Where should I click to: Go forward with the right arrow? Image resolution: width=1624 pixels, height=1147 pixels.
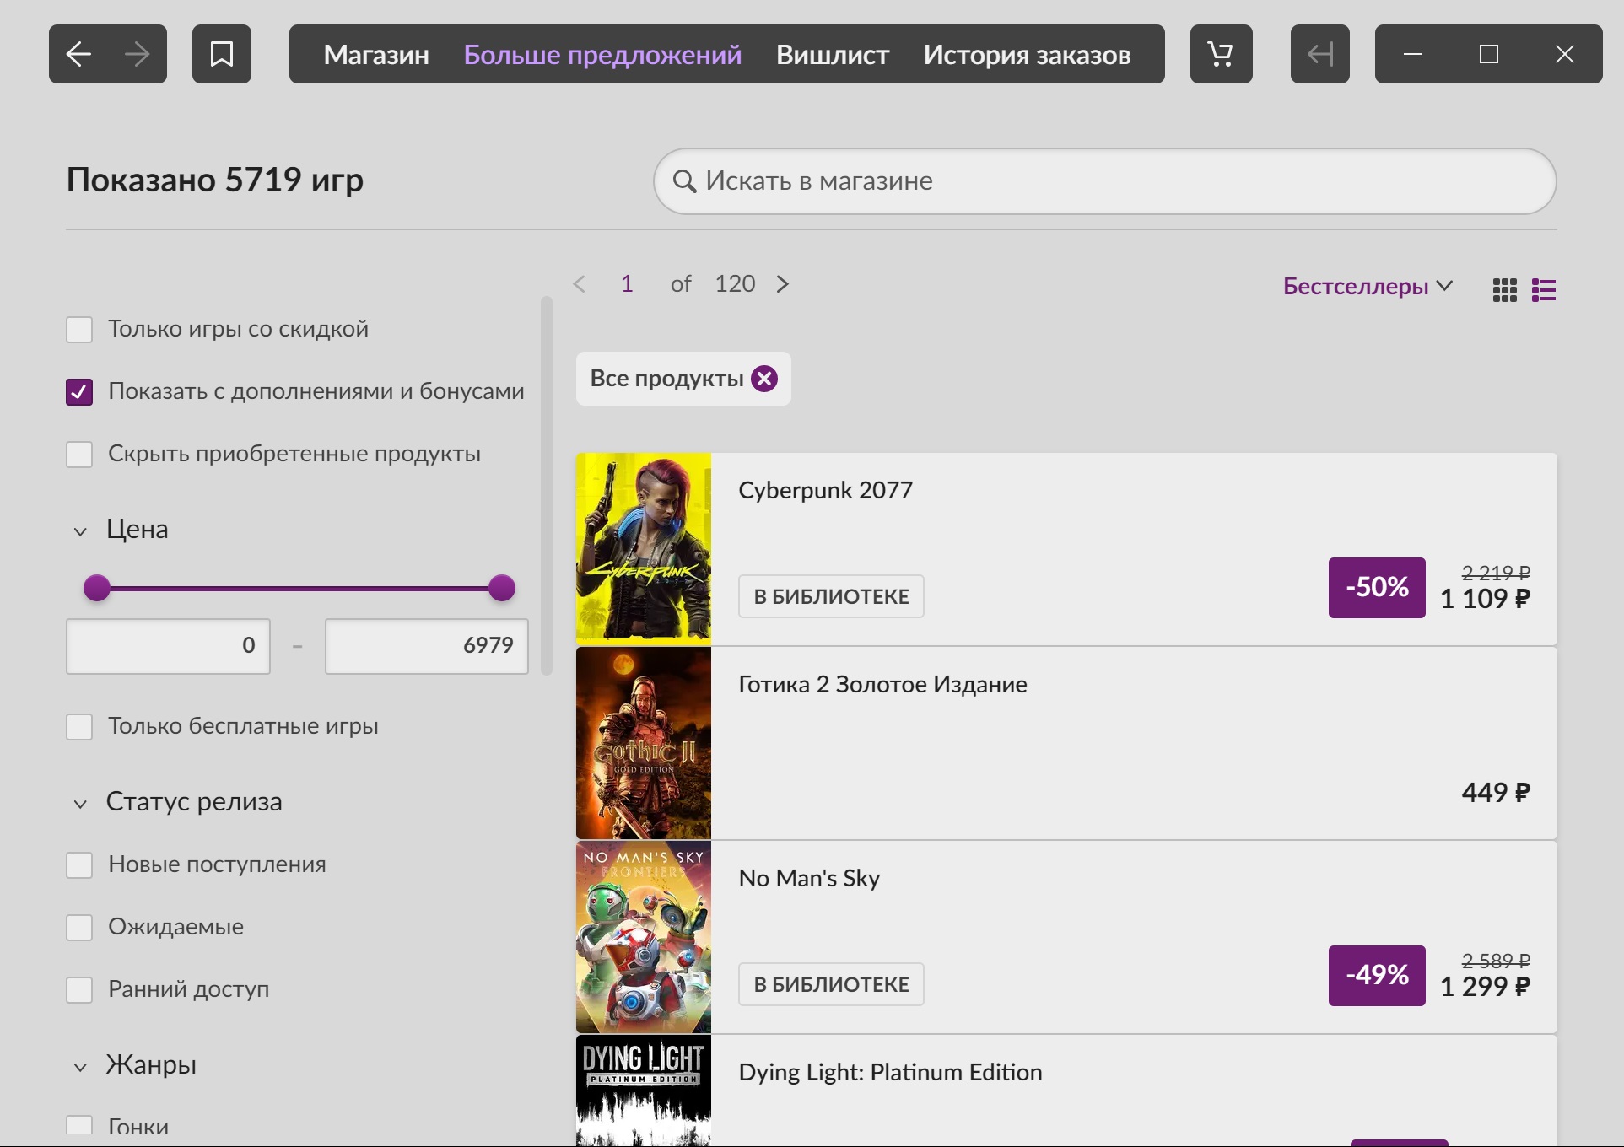pos(137,54)
